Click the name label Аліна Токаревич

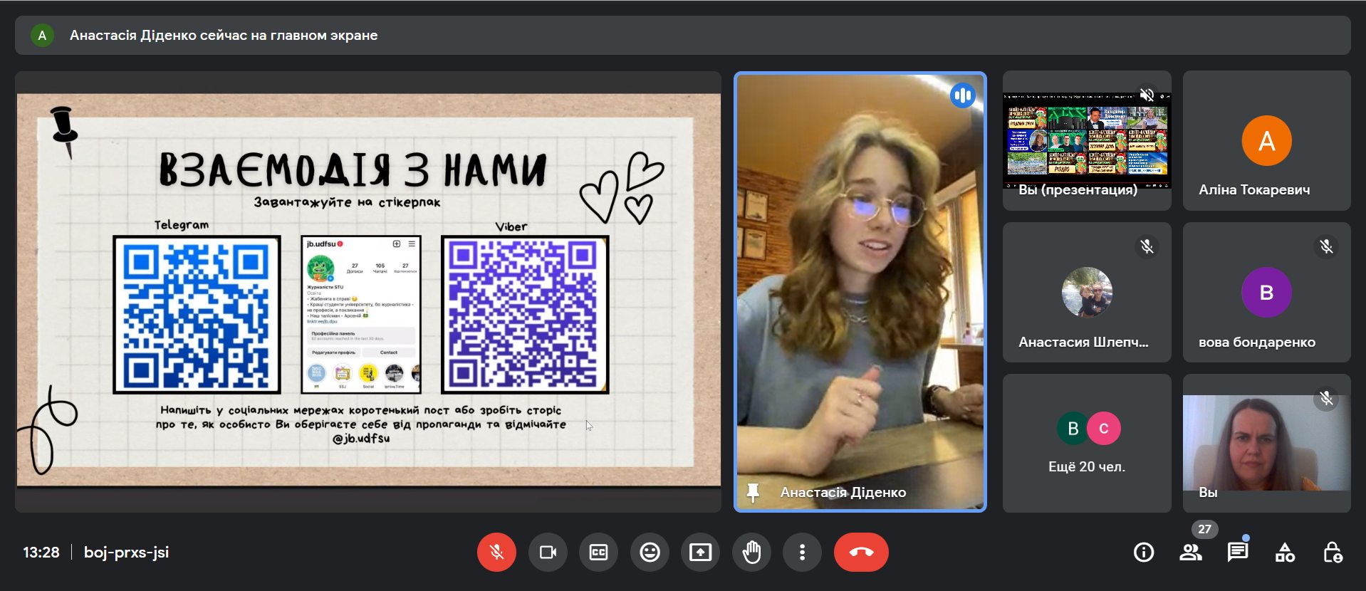[x=1254, y=189]
